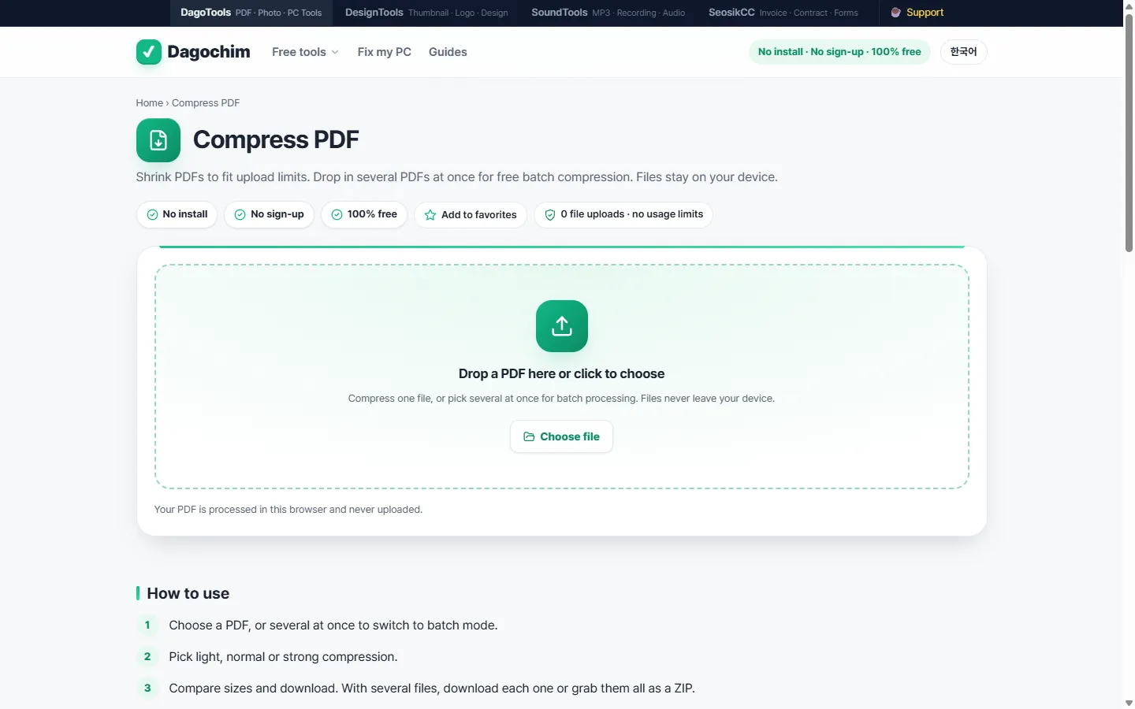Screen dimensions: 1135x709
Task: Switch language to 한국어
Action: 963,52
